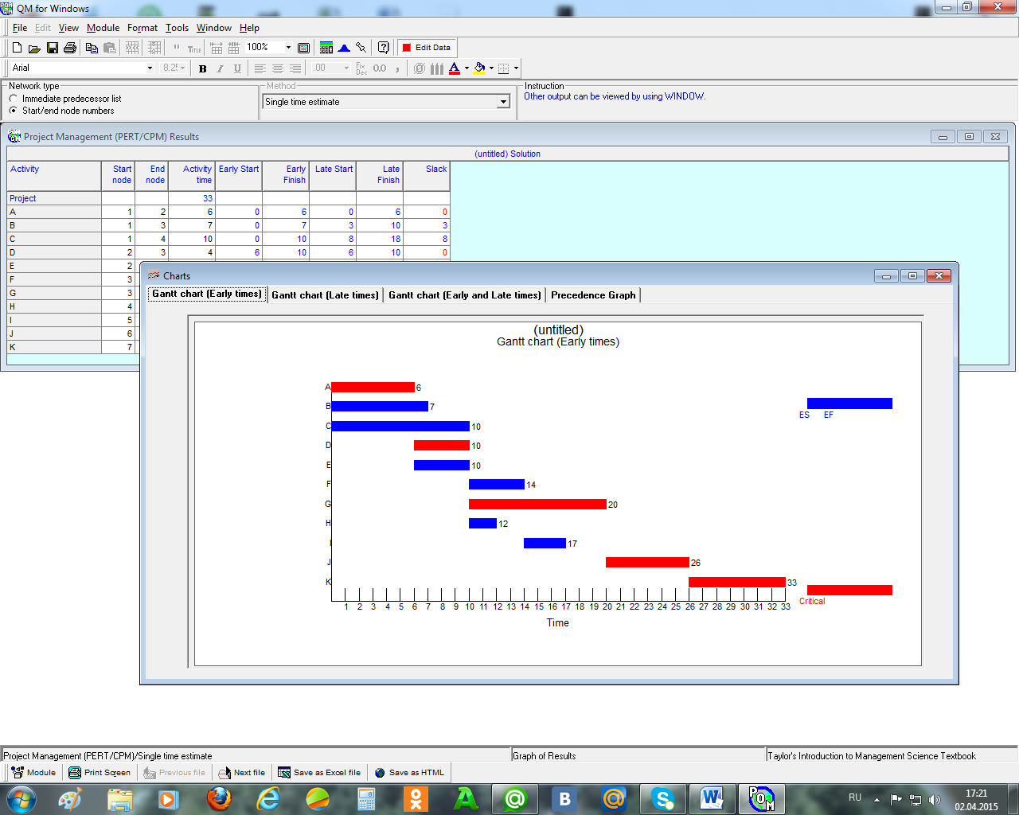Align text left

(x=260, y=68)
